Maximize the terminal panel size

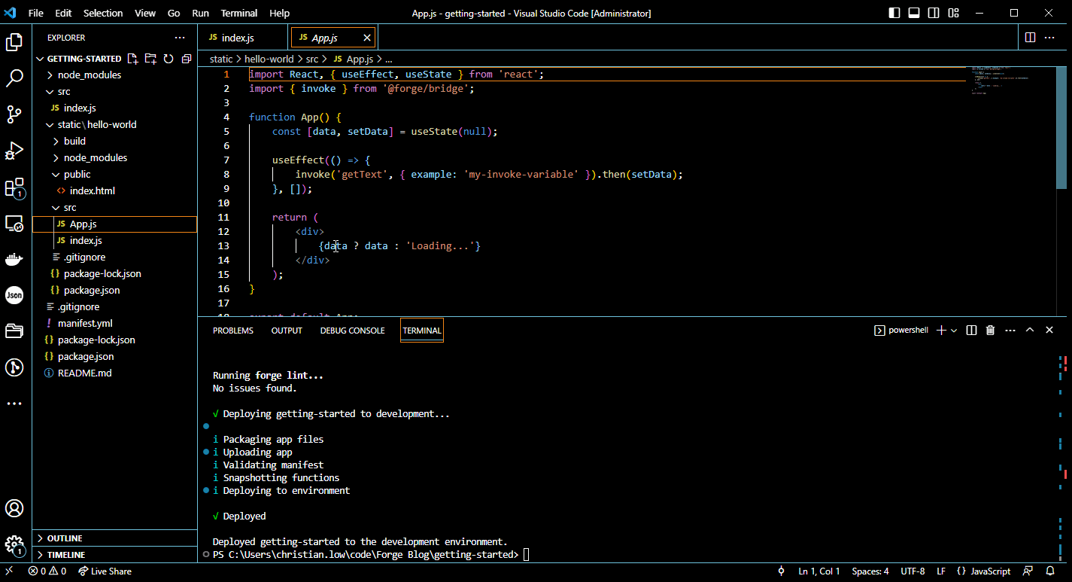click(1030, 331)
